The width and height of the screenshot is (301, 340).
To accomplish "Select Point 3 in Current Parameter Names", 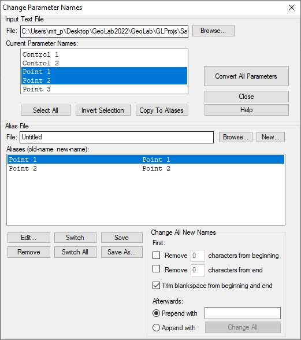I will pyautogui.click(x=104, y=89).
